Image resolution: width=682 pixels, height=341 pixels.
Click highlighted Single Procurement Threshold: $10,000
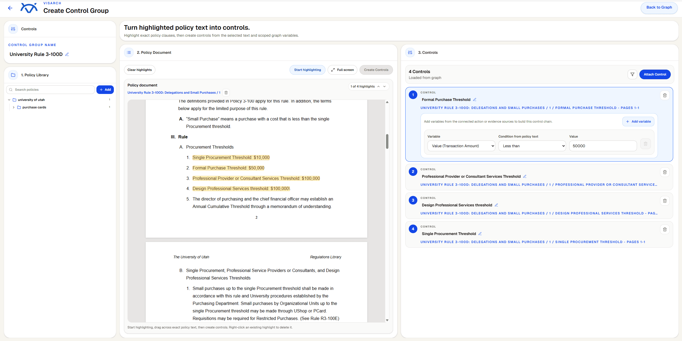coord(231,158)
